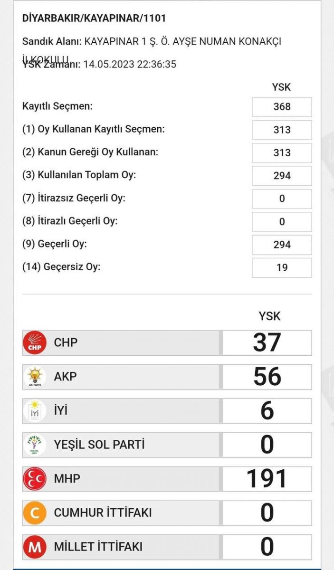Click the DİYARBAKIR/KAYAPINAR/1101 heading
Image resolution: width=334 pixels, height=570 pixels.
click(x=94, y=19)
